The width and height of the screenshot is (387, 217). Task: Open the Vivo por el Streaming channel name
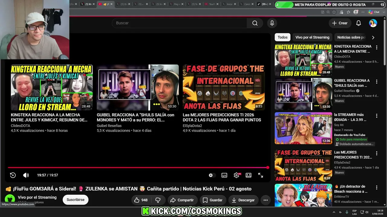37,197
